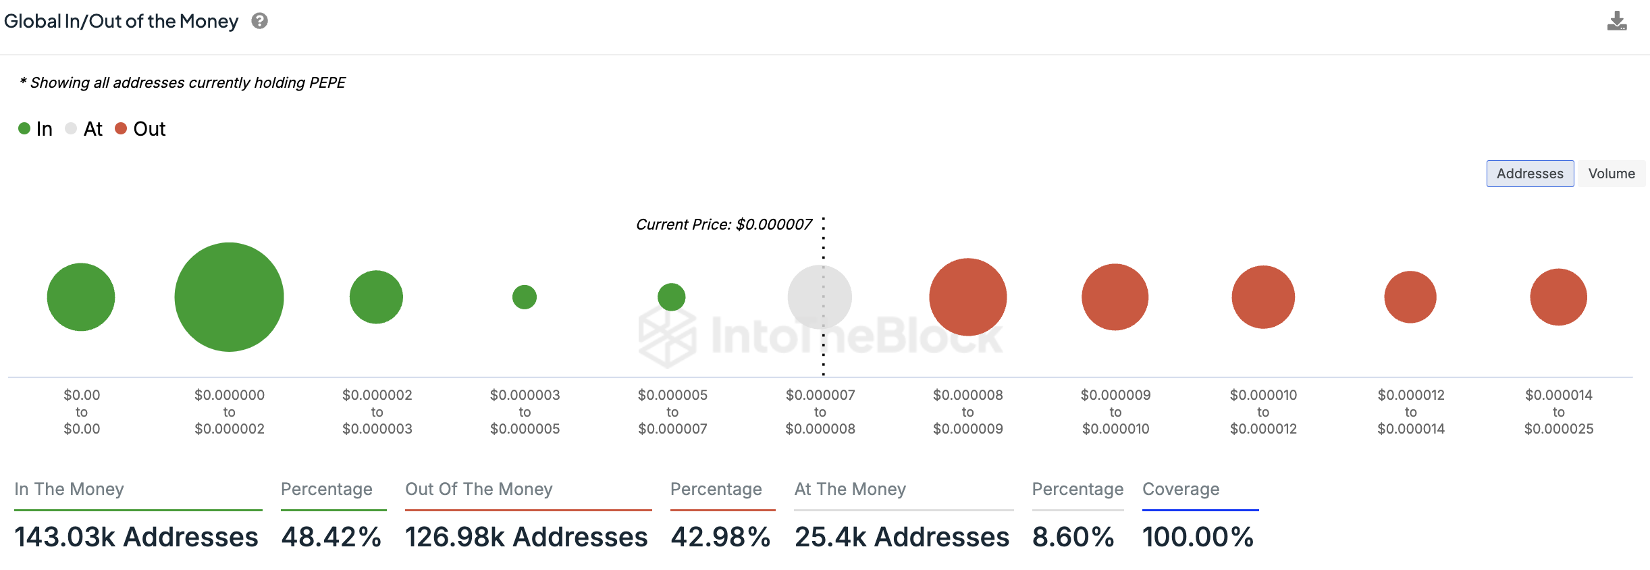
Task: Click the smallest green bubble at $0.000003–$0.000005
Action: pyautogui.click(x=525, y=297)
